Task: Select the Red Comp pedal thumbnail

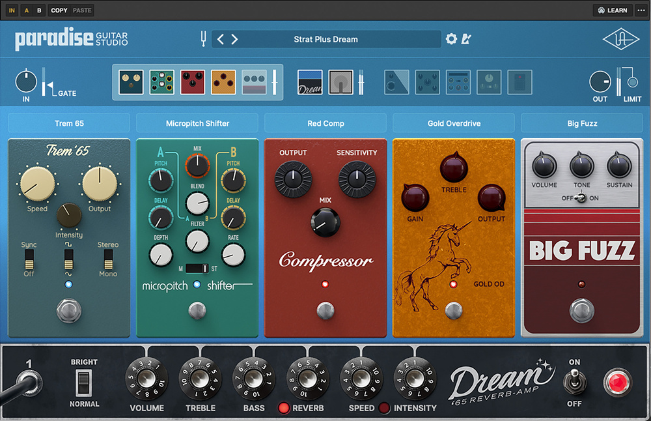Action: [x=192, y=82]
